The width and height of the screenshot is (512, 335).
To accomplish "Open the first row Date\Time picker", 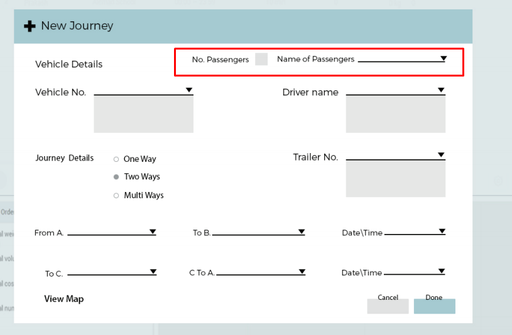I will coord(442,231).
